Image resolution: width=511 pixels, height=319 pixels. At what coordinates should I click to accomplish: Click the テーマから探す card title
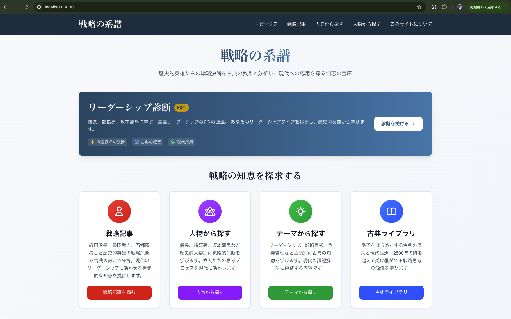(x=301, y=234)
